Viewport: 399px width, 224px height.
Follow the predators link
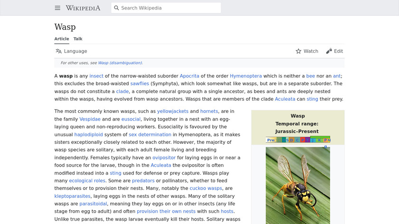point(143,181)
